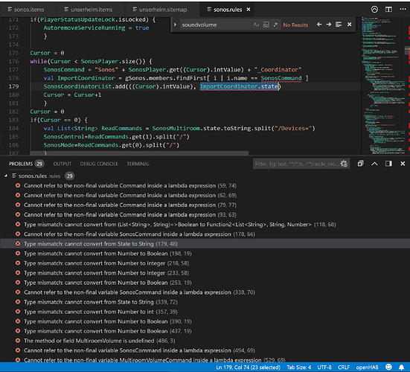
Task: Switch to the OUTPUT panel tab
Action: pos(63,164)
